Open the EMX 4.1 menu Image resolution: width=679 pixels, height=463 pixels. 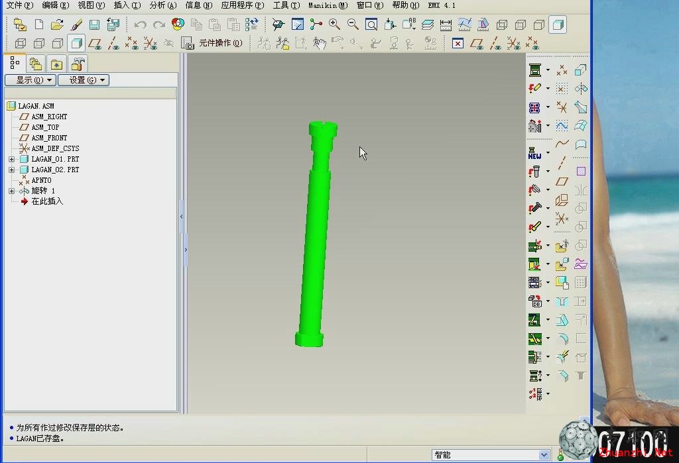(442, 5)
